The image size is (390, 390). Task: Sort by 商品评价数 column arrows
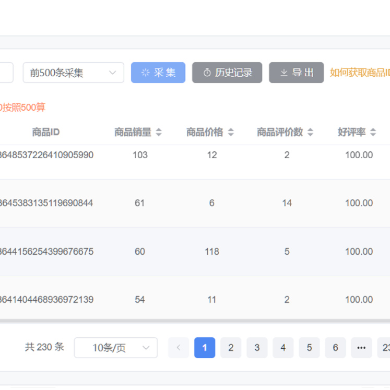(x=310, y=132)
